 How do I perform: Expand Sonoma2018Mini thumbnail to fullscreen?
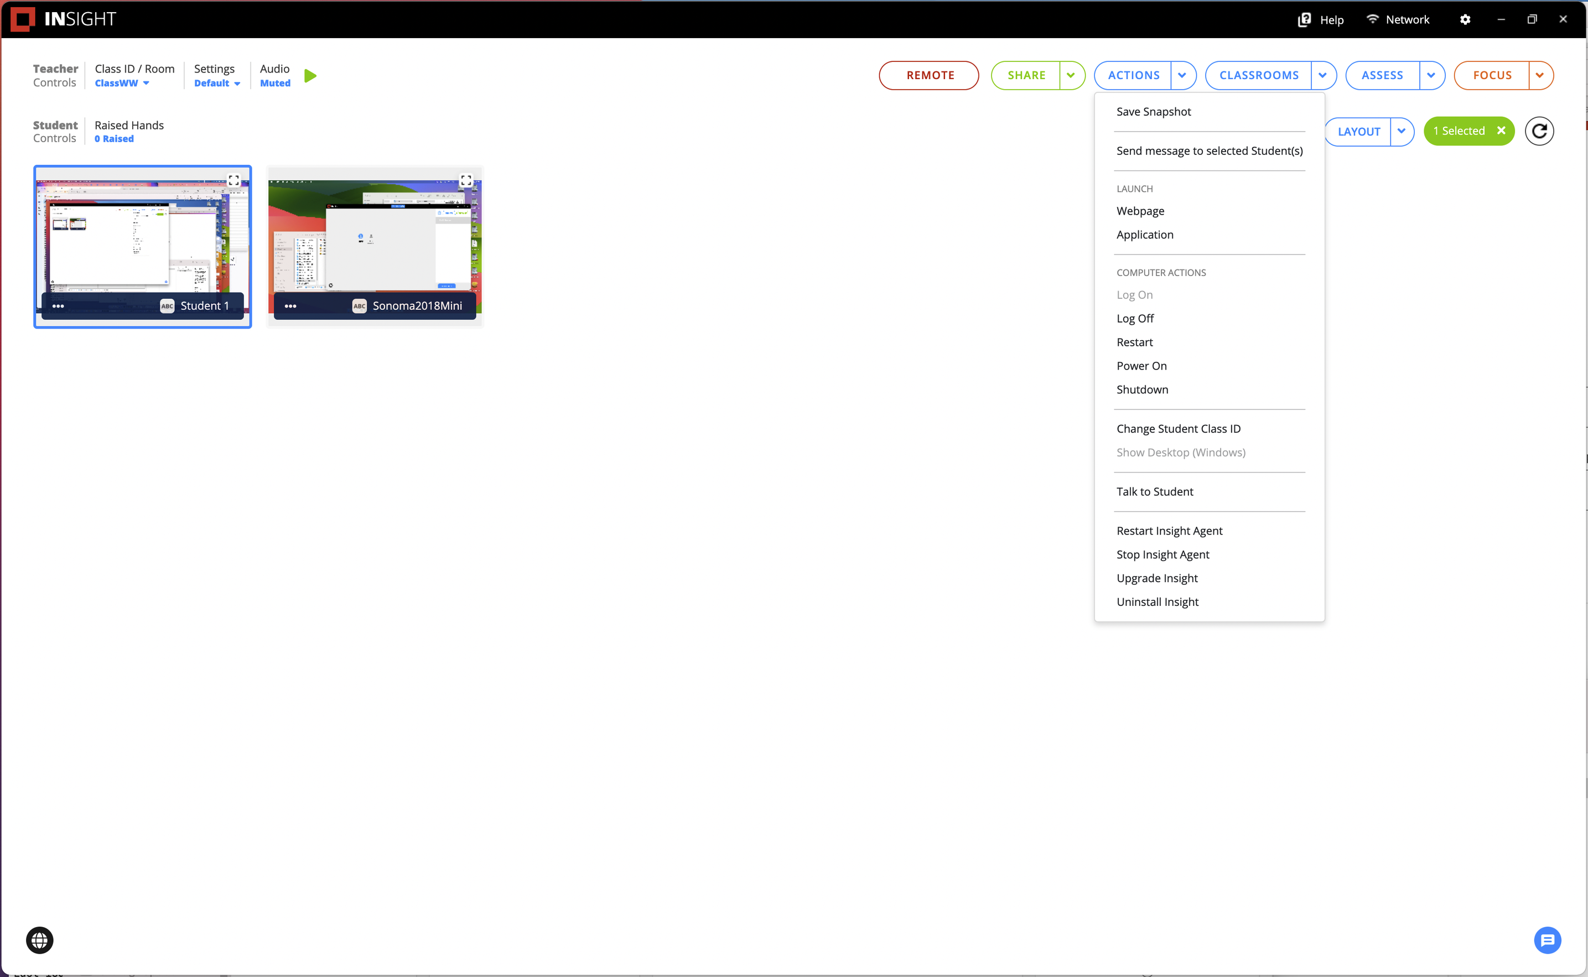(466, 180)
